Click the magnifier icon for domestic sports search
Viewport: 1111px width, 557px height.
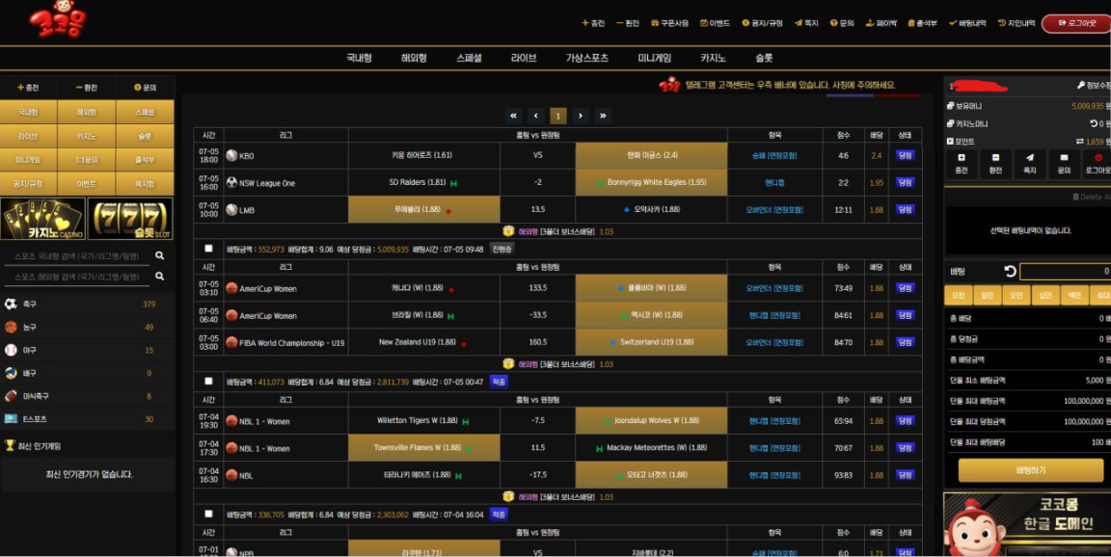pyautogui.click(x=159, y=255)
